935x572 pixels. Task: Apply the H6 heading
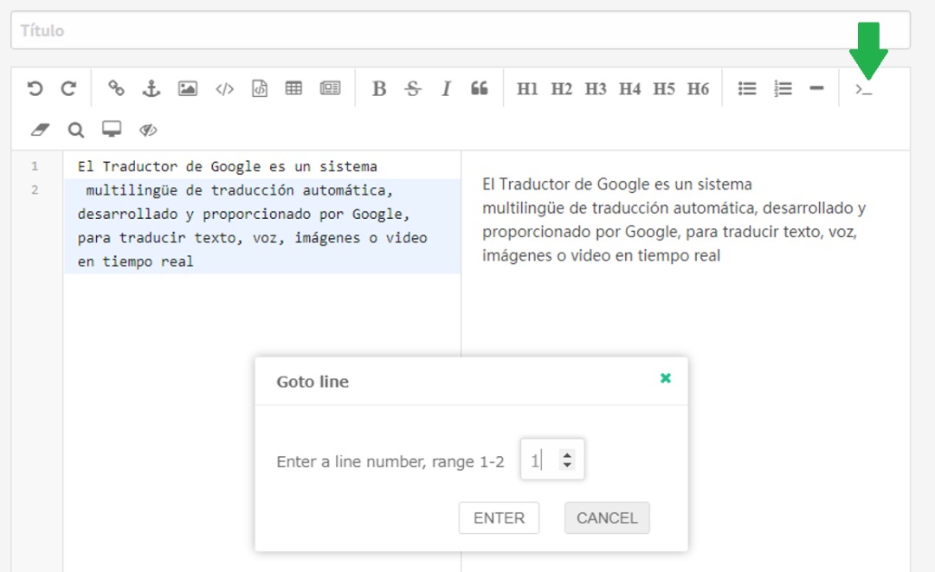698,89
